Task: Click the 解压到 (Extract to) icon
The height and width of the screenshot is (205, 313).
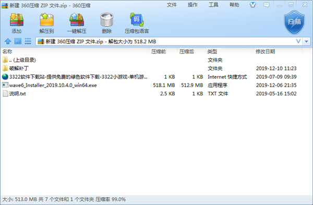Action: [x=46, y=20]
